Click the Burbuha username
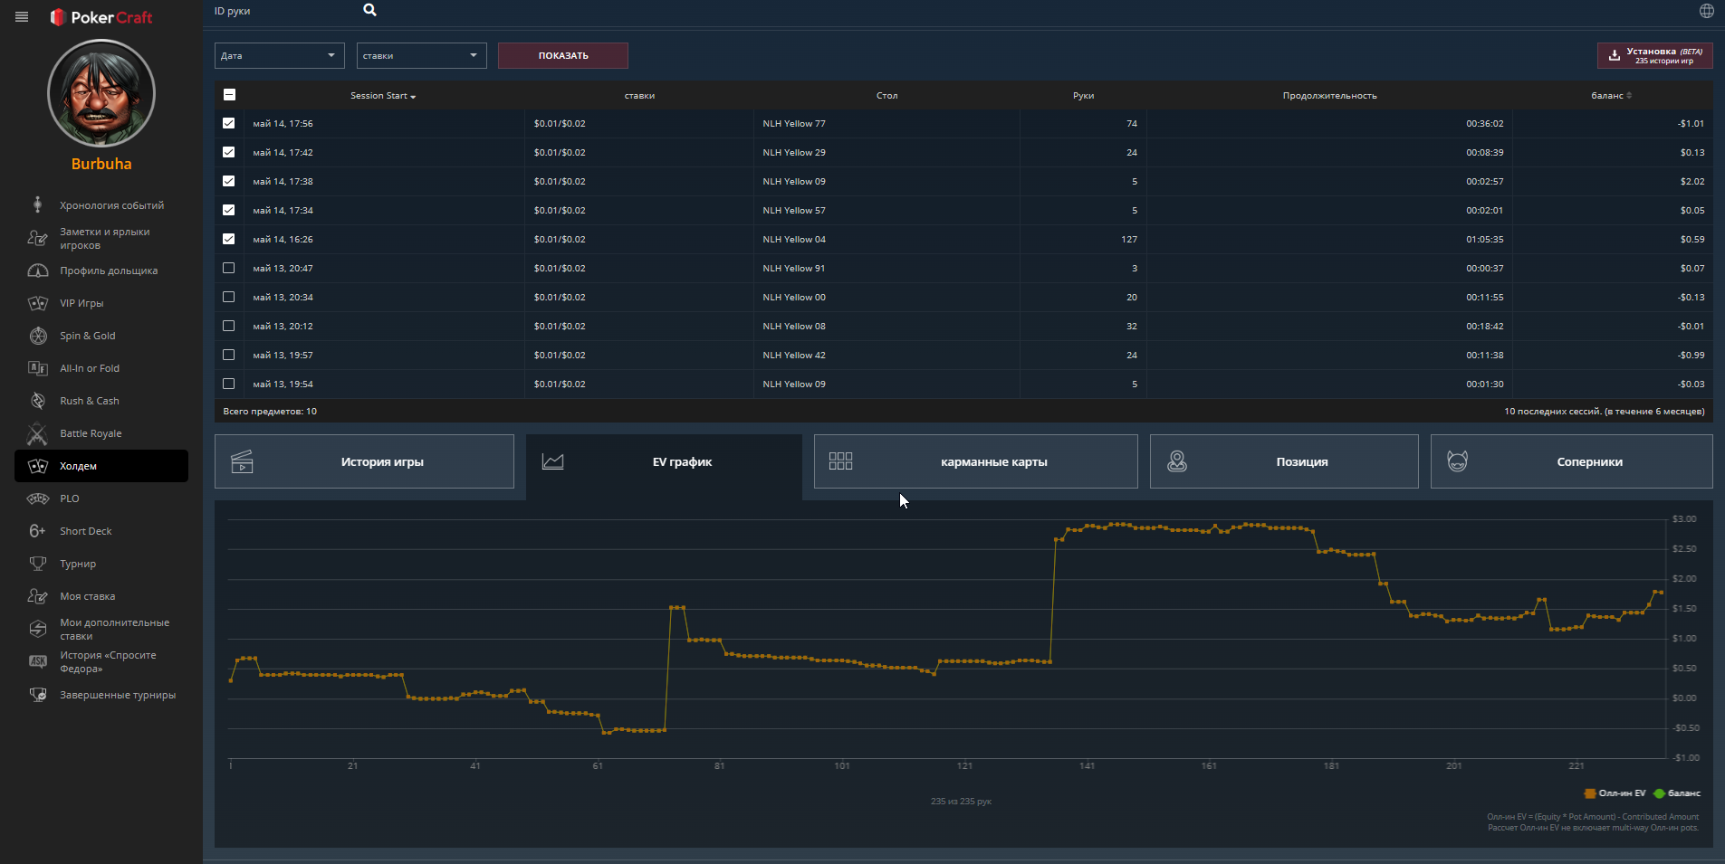The image size is (1725, 864). (101, 164)
